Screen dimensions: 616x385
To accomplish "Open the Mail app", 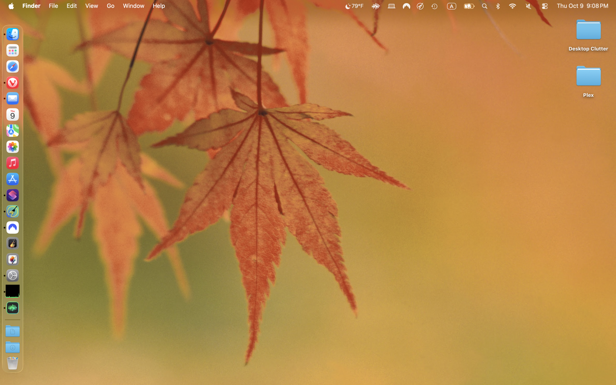I will coord(12,99).
